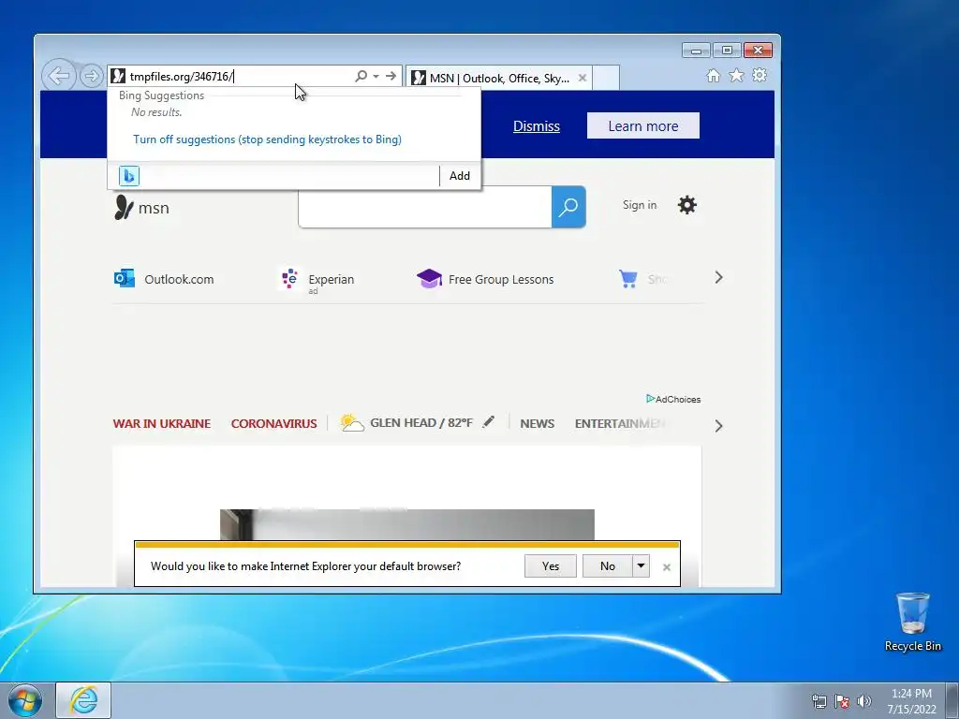Open the address bar autocomplete dropdown arrow

pyautogui.click(x=376, y=76)
